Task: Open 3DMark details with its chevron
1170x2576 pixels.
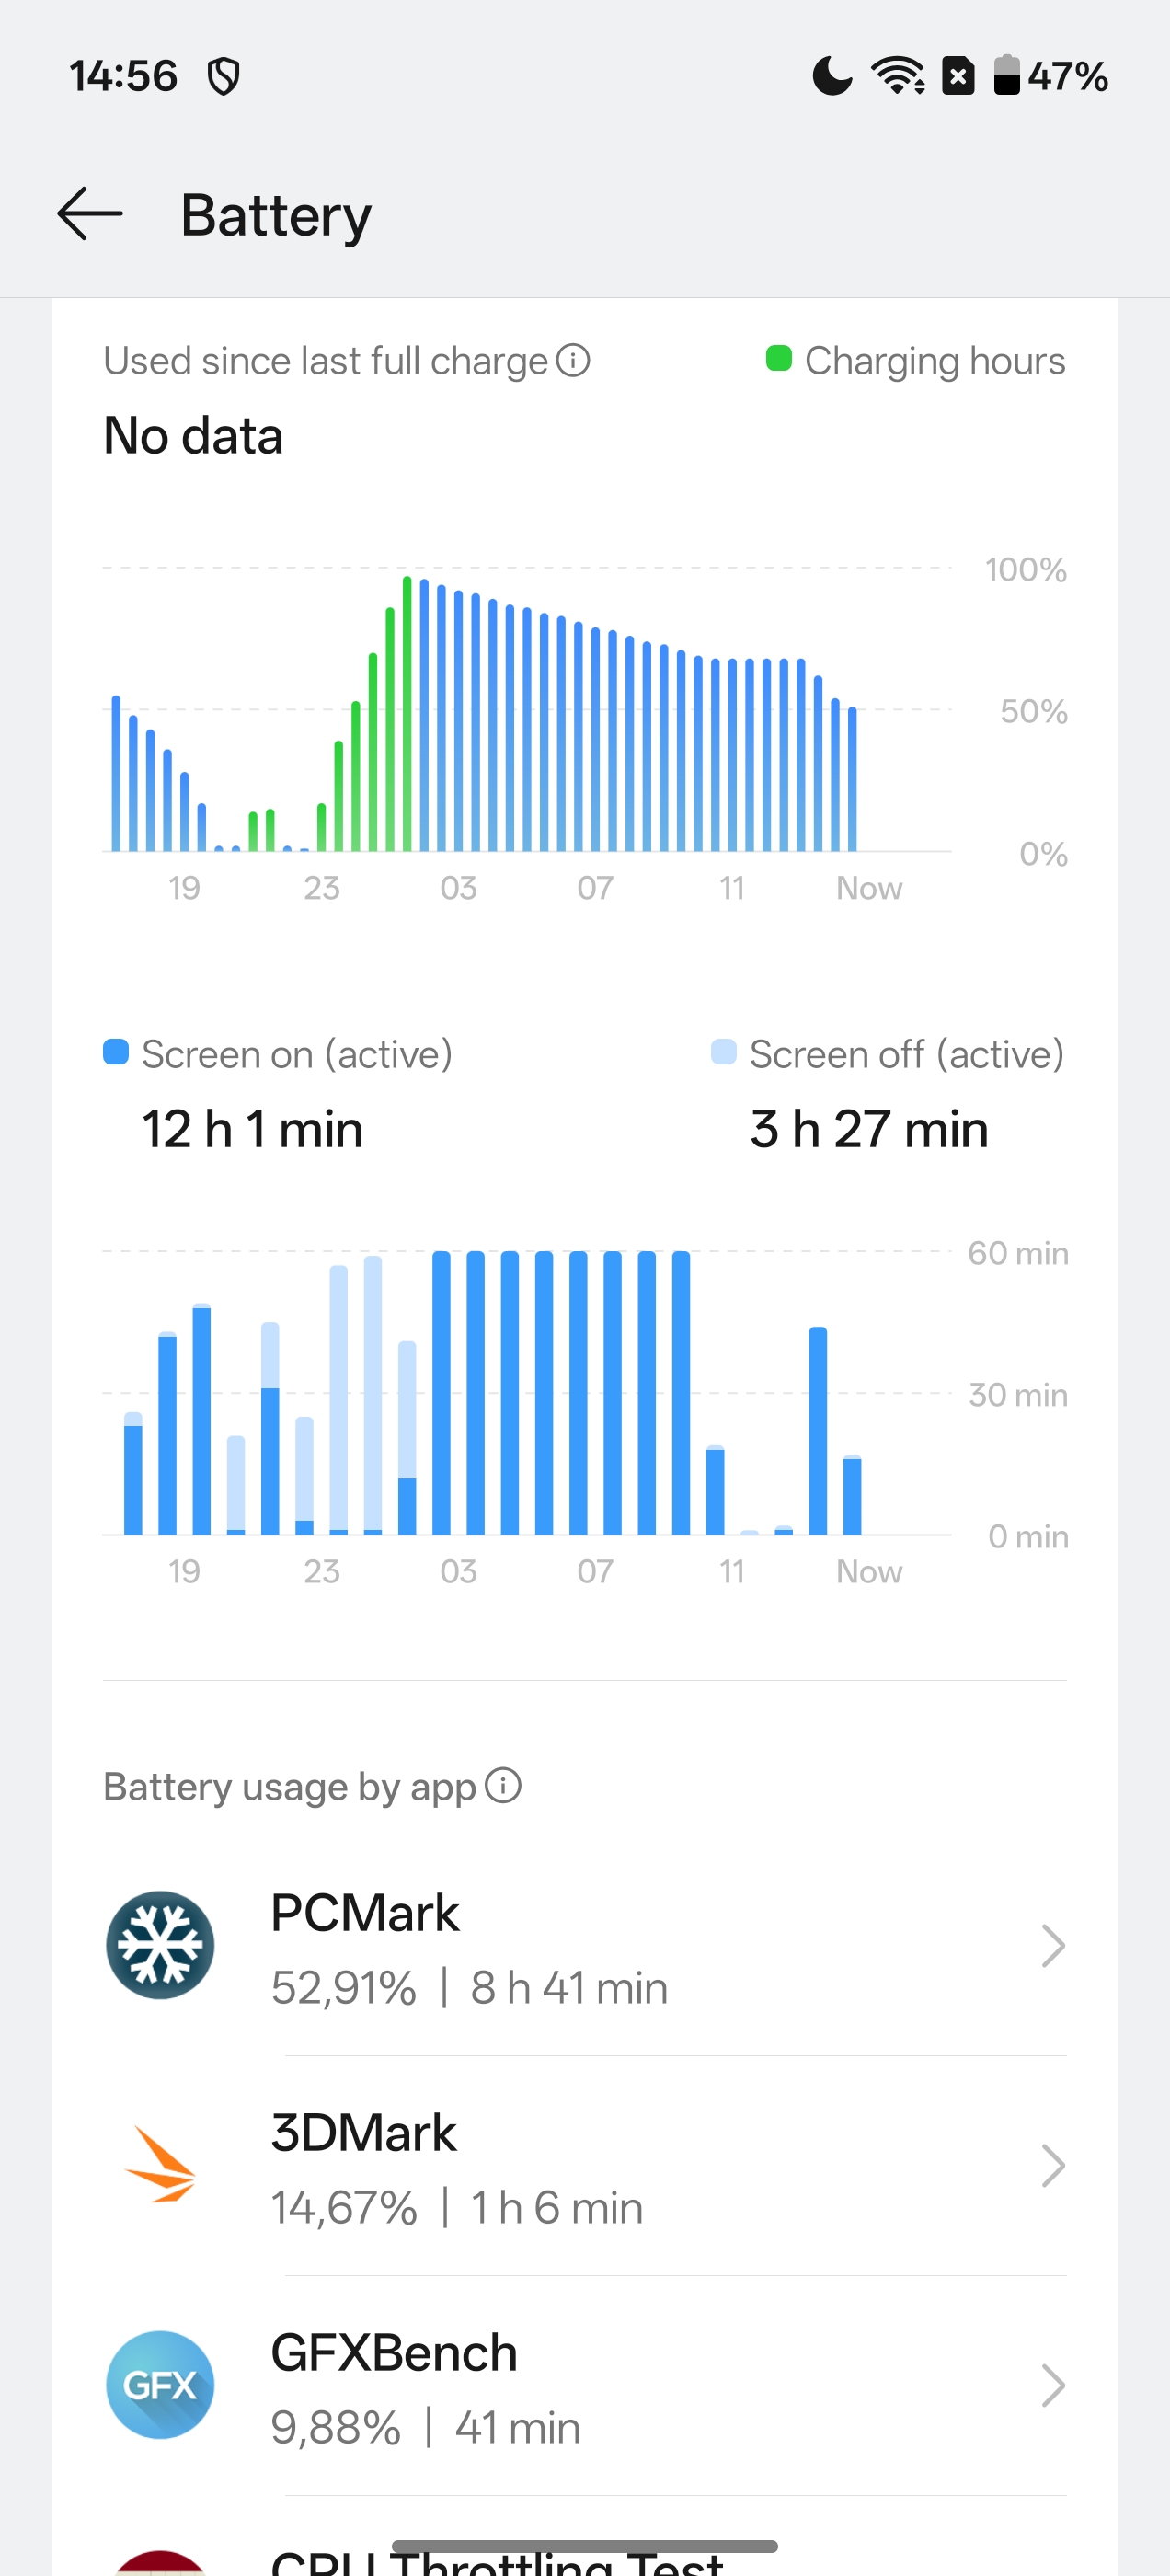Action: [x=1052, y=2166]
